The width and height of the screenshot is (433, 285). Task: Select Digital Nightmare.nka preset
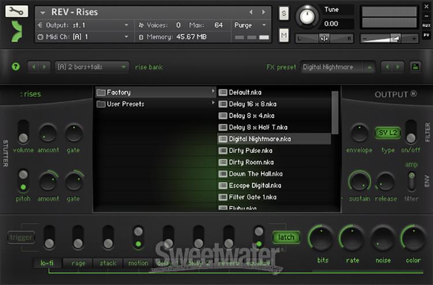coord(260,139)
